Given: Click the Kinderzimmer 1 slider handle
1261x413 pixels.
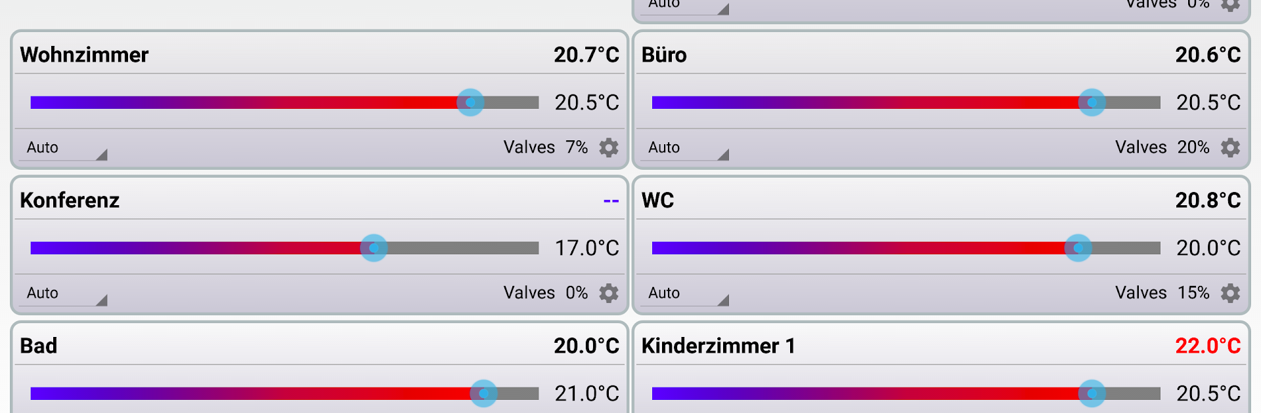Looking at the screenshot, I should coord(1092,393).
